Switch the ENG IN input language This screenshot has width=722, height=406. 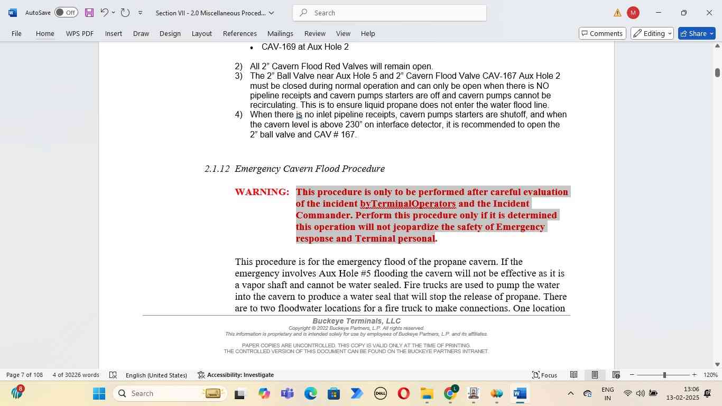608,393
